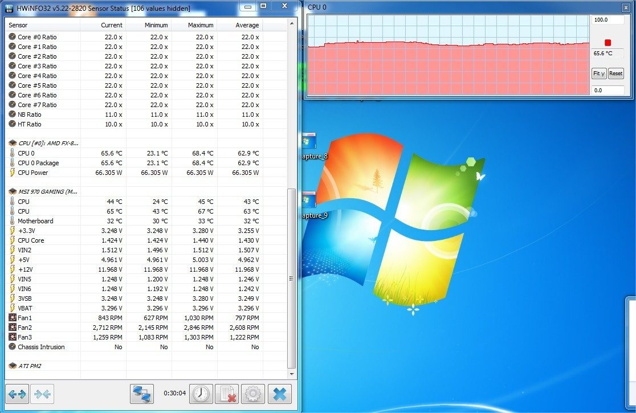Image resolution: width=636 pixels, height=413 pixels.
Task: Click the Average column header
Action: click(239, 25)
